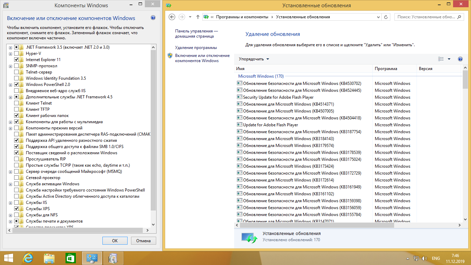Open Панель управления домашняя страница link
The width and height of the screenshot is (471, 265).
coord(197,33)
